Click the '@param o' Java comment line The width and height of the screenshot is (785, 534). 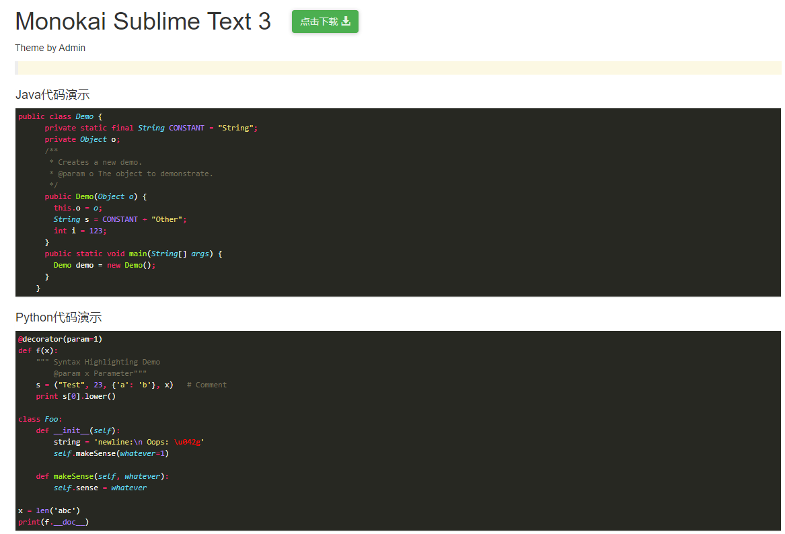coord(130,174)
